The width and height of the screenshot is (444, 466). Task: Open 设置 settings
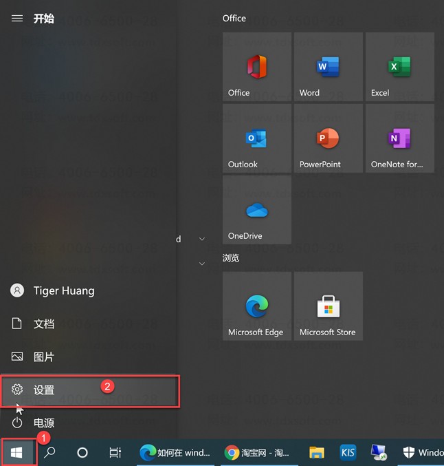coord(90,391)
